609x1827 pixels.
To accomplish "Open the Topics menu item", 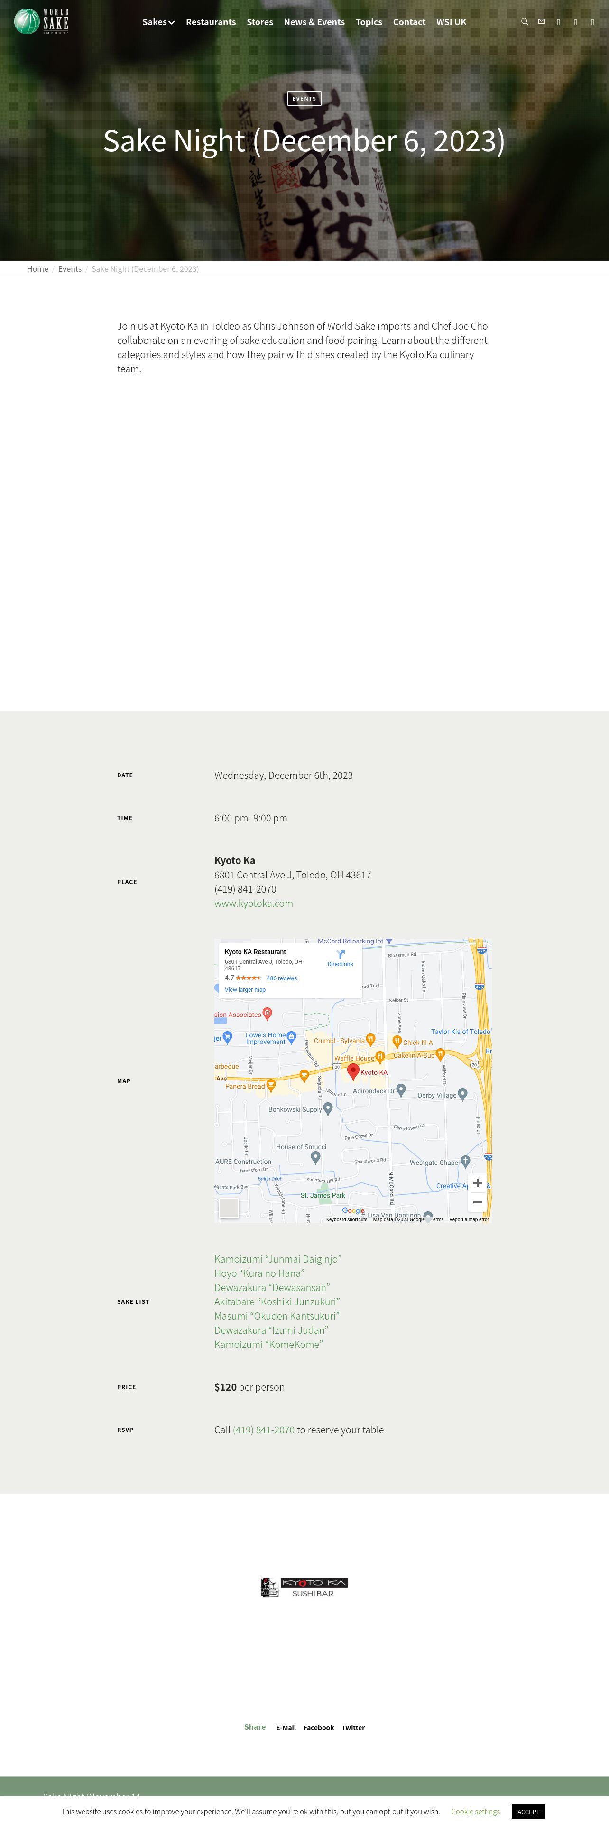I will (x=369, y=22).
